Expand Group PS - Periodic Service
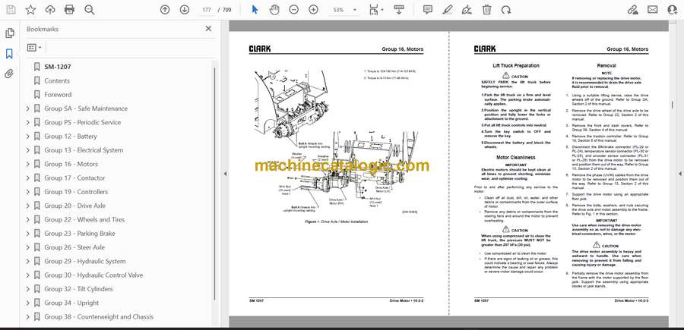Screen dimensions: 684x330 (x=28, y=123)
